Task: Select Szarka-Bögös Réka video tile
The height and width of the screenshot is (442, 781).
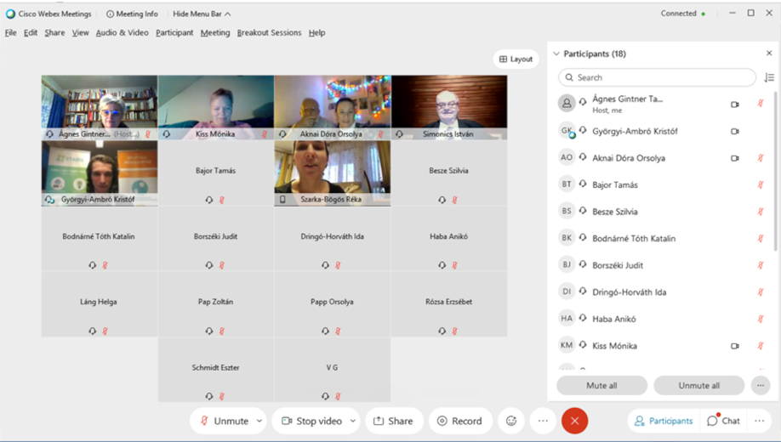Action: pos(333,173)
